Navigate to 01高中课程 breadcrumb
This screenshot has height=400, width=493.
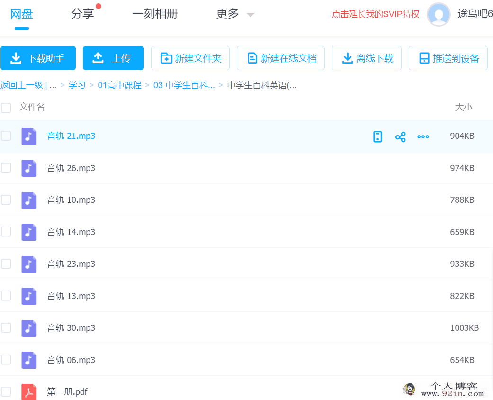(x=119, y=85)
